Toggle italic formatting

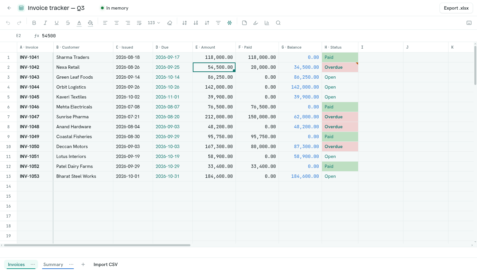45,23
